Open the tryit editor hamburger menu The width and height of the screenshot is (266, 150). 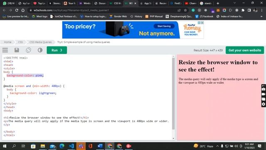tap(5, 50)
